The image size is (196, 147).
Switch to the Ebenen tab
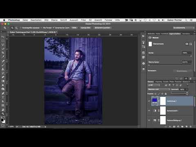click(x=151, y=82)
